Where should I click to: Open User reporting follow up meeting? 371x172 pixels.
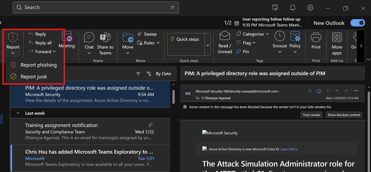click(272, 22)
